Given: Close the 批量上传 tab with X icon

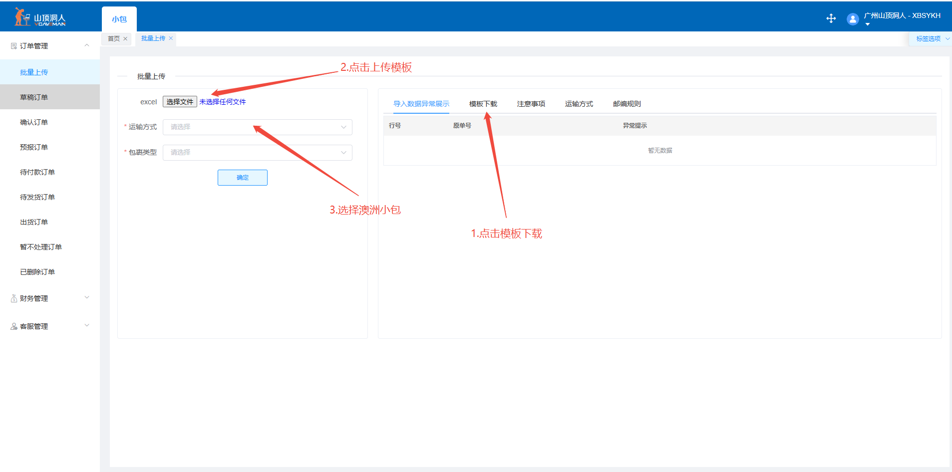Looking at the screenshot, I should coord(171,38).
